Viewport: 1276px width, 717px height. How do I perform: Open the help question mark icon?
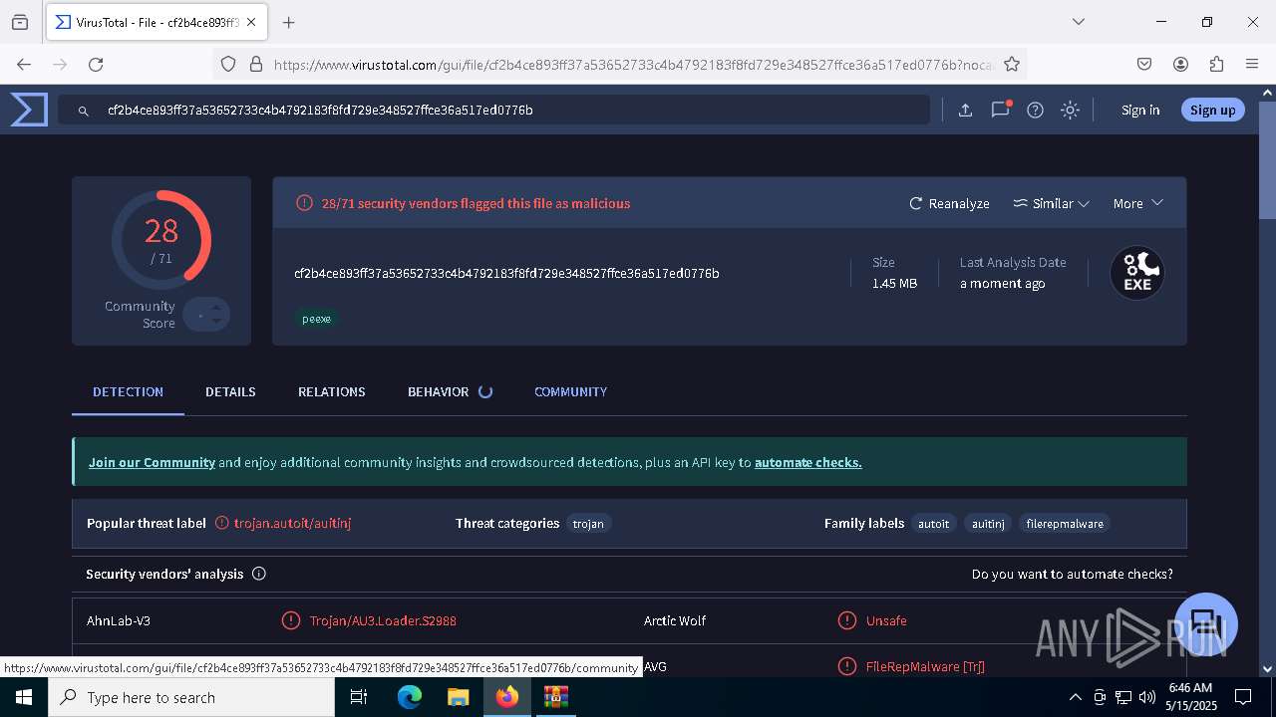(1036, 111)
